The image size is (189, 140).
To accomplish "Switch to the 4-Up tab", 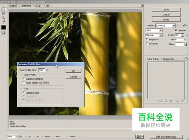I will [46, 6].
